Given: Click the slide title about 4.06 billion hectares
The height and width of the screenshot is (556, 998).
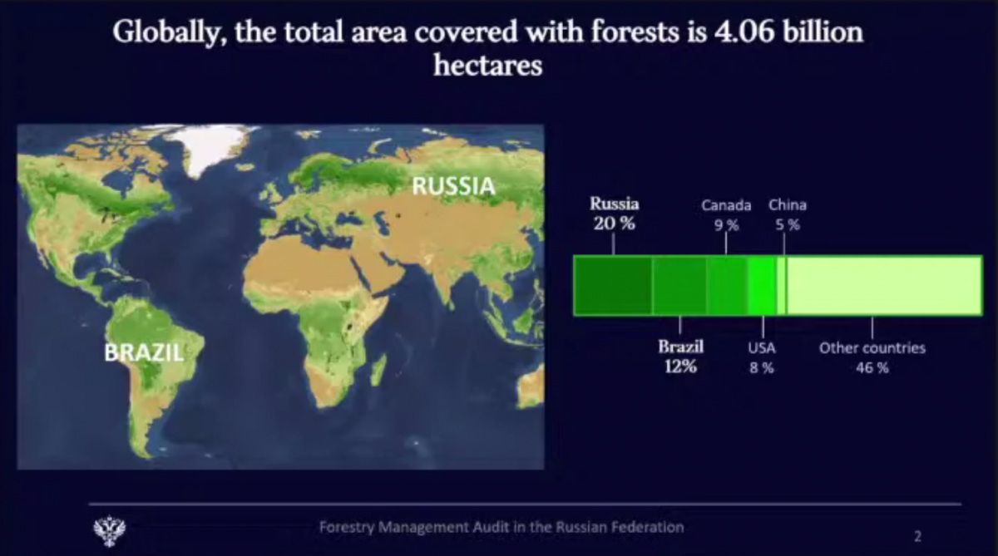Looking at the screenshot, I should point(487,48).
